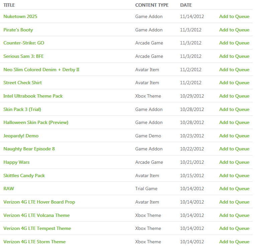Open Verizon 4G LTE Tempest Theme
Screen dimensions: 256x247
click(x=37, y=228)
